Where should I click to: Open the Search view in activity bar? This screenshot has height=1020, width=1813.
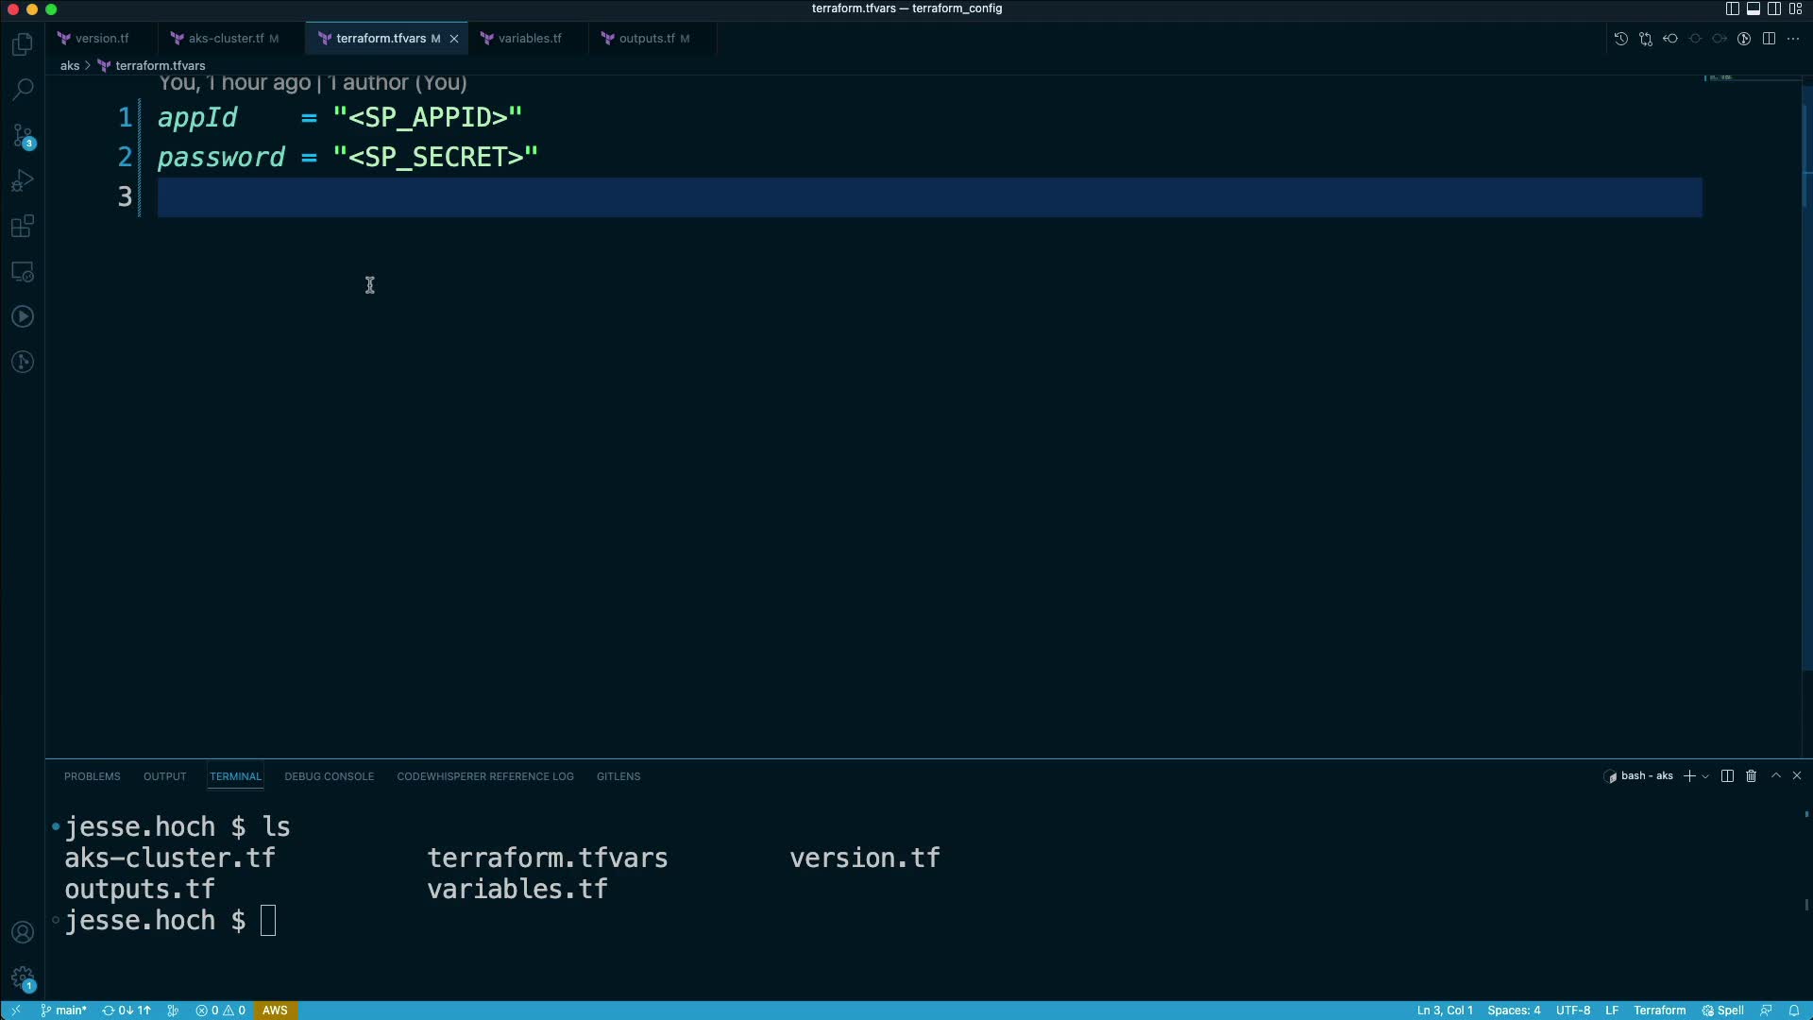(x=23, y=90)
